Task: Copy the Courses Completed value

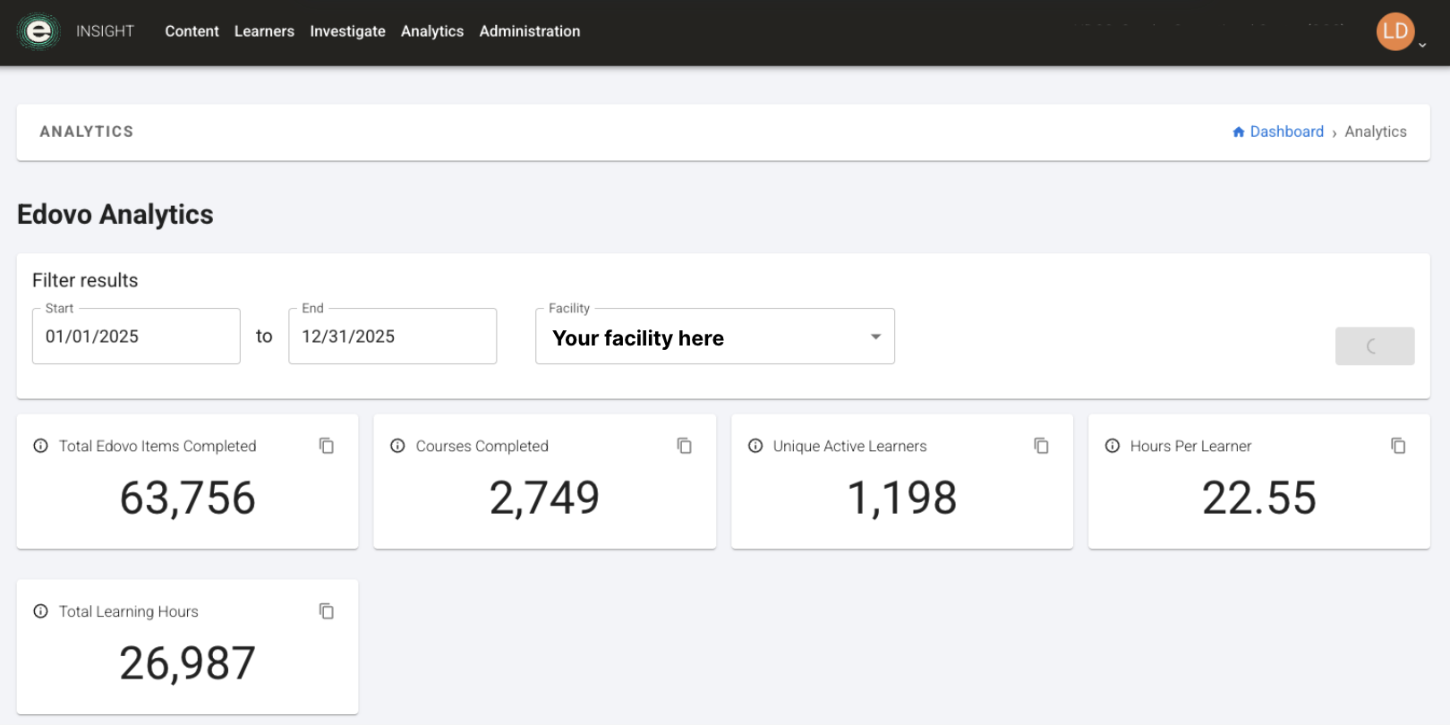Action: pos(684,446)
